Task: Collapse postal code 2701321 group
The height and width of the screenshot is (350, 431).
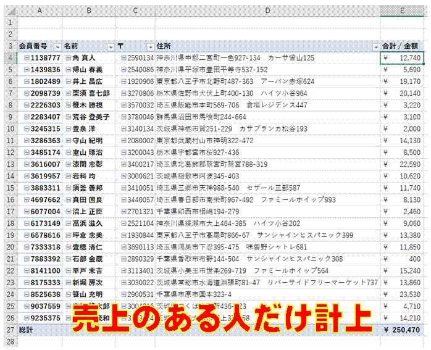Action: (124, 211)
